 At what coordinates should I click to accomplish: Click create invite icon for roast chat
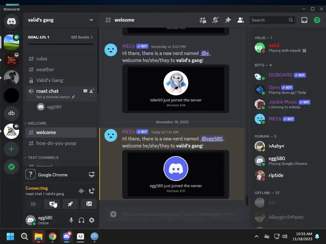[92, 91]
